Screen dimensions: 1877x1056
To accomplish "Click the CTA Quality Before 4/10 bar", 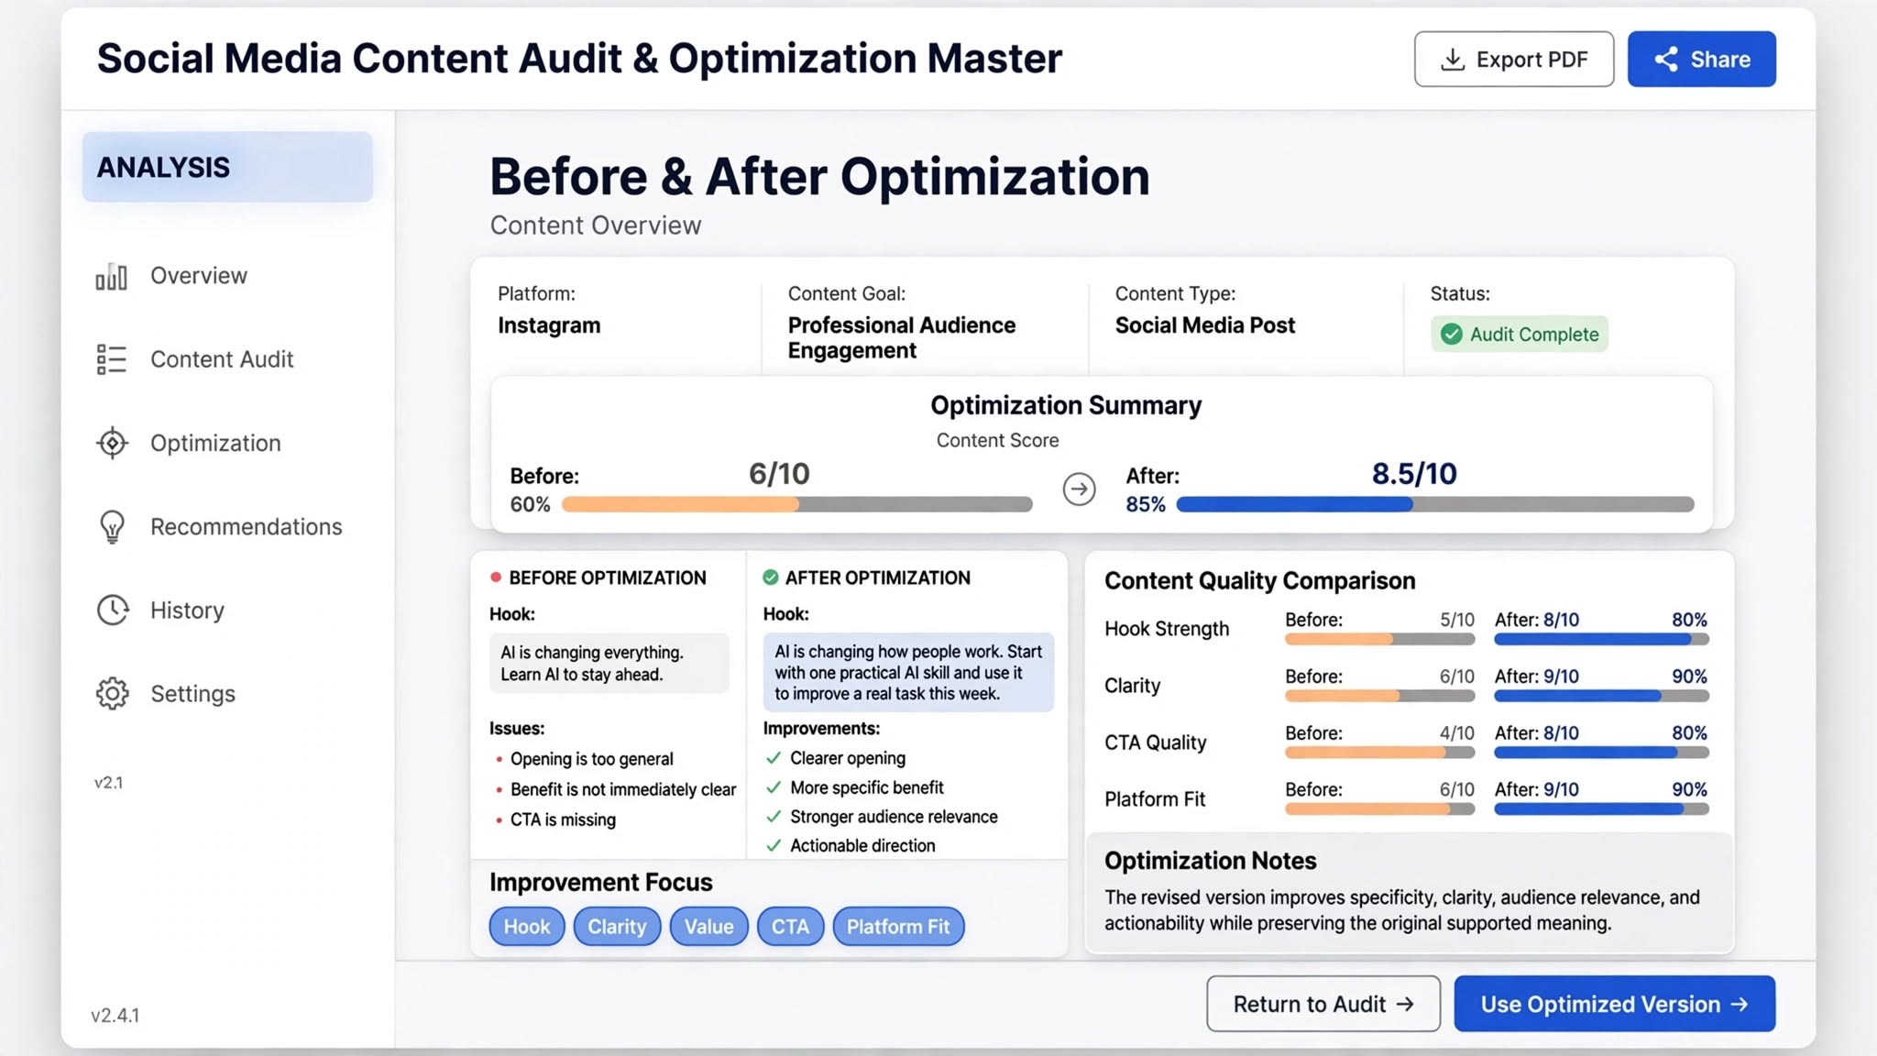I will [1379, 753].
